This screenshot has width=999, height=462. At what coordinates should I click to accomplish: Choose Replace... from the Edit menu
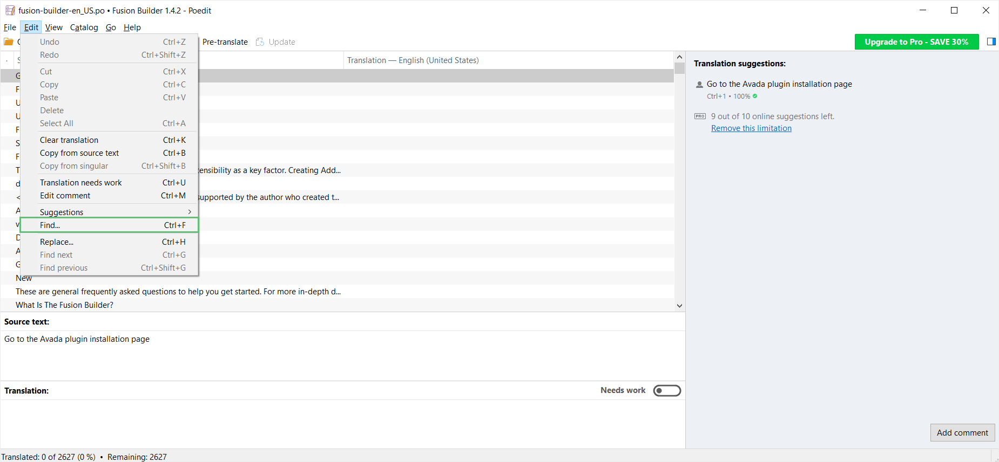pyautogui.click(x=109, y=242)
